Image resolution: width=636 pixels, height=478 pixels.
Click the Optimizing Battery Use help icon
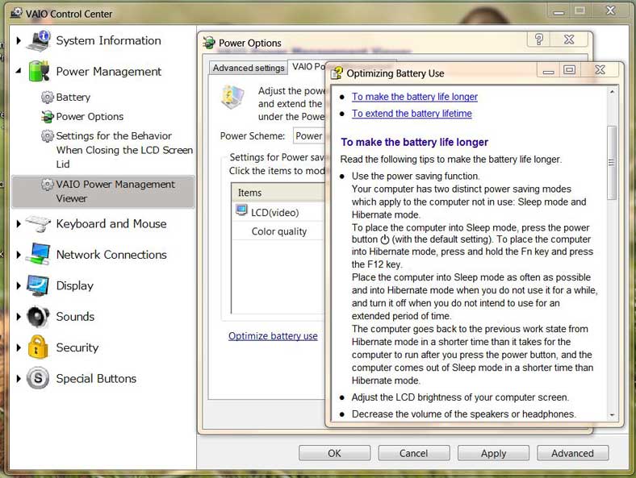click(x=337, y=73)
